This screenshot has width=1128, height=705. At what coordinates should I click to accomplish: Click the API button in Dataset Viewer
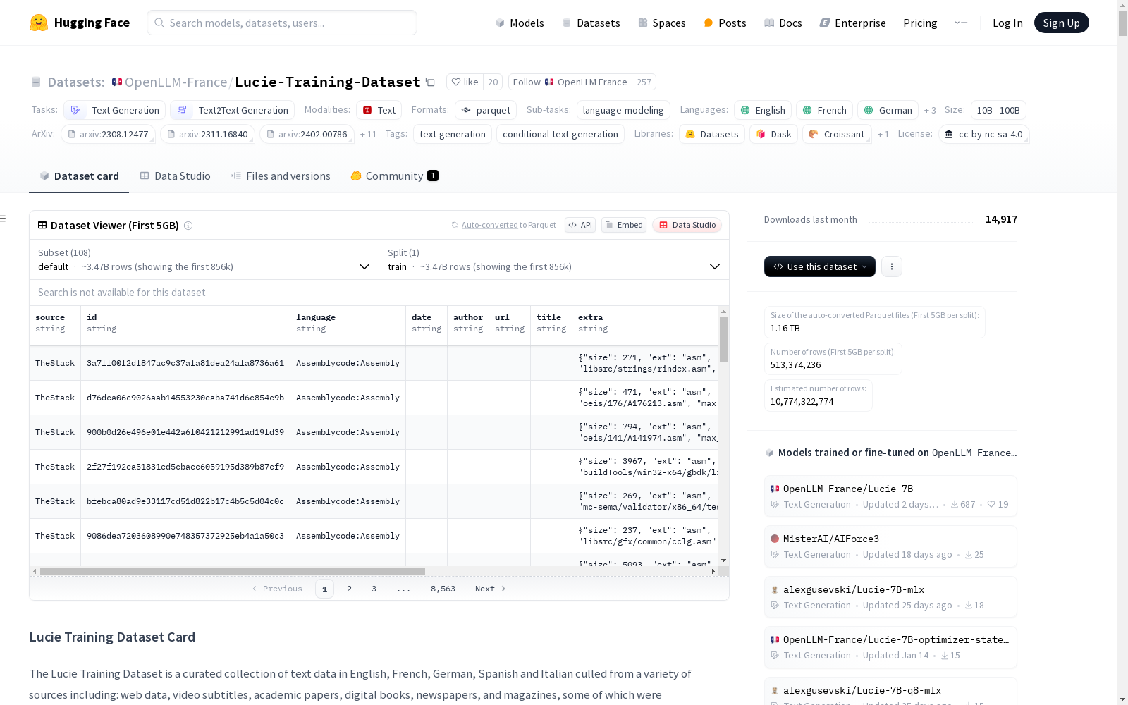[580, 225]
